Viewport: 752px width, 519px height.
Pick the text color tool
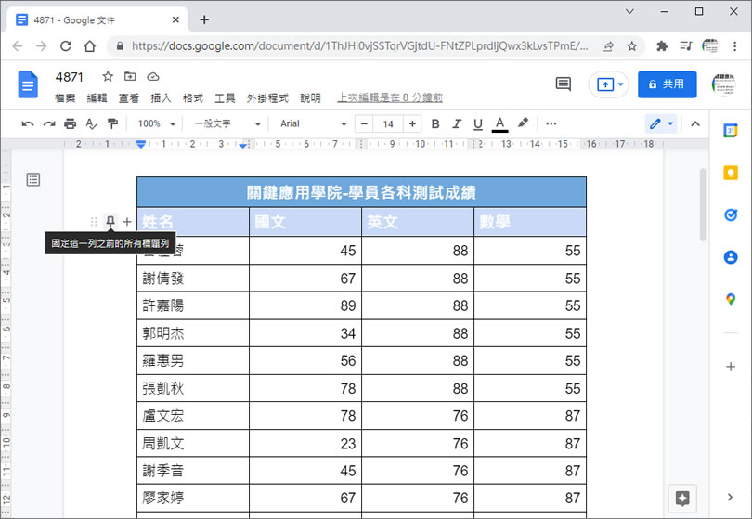(x=500, y=123)
